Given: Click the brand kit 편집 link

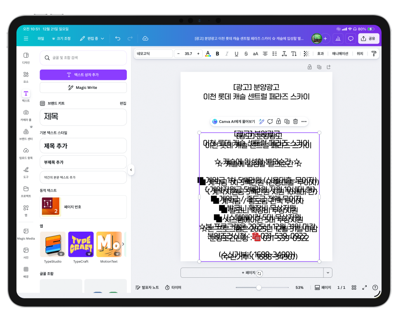Looking at the screenshot, I should (x=123, y=103).
